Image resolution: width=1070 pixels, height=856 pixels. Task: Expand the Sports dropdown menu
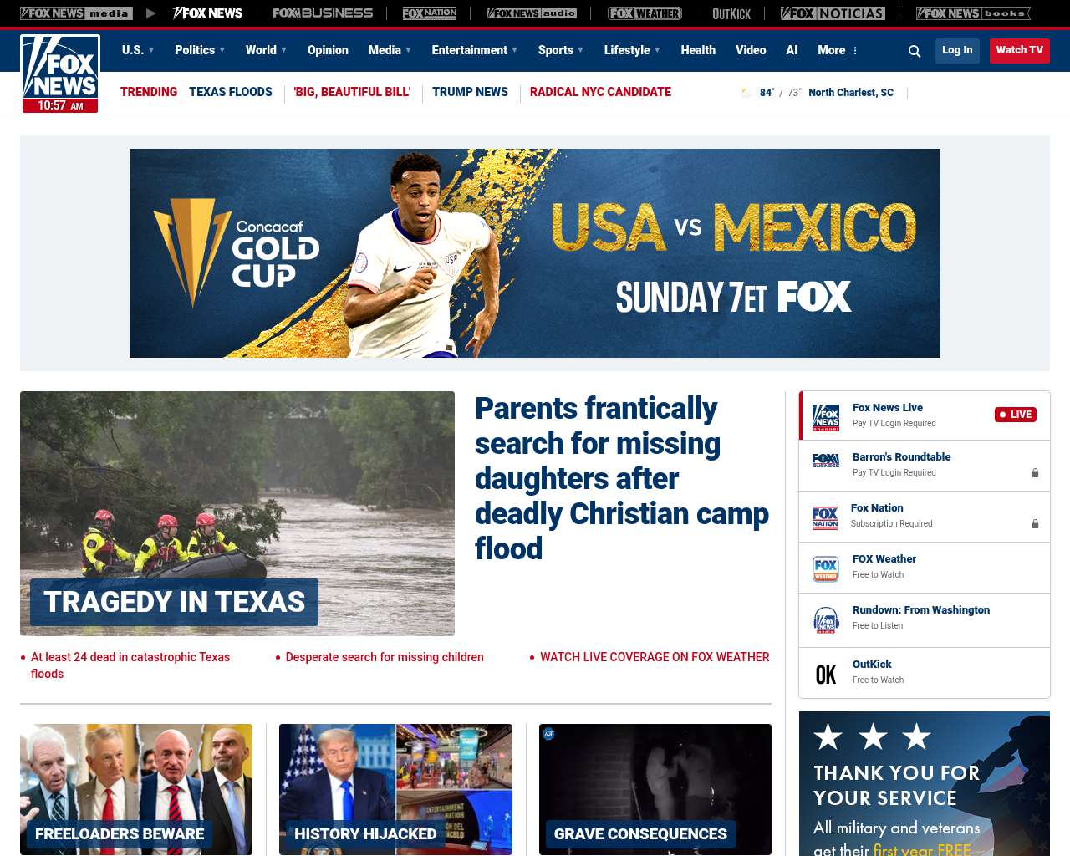pyautogui.click(x=561, y=50)
